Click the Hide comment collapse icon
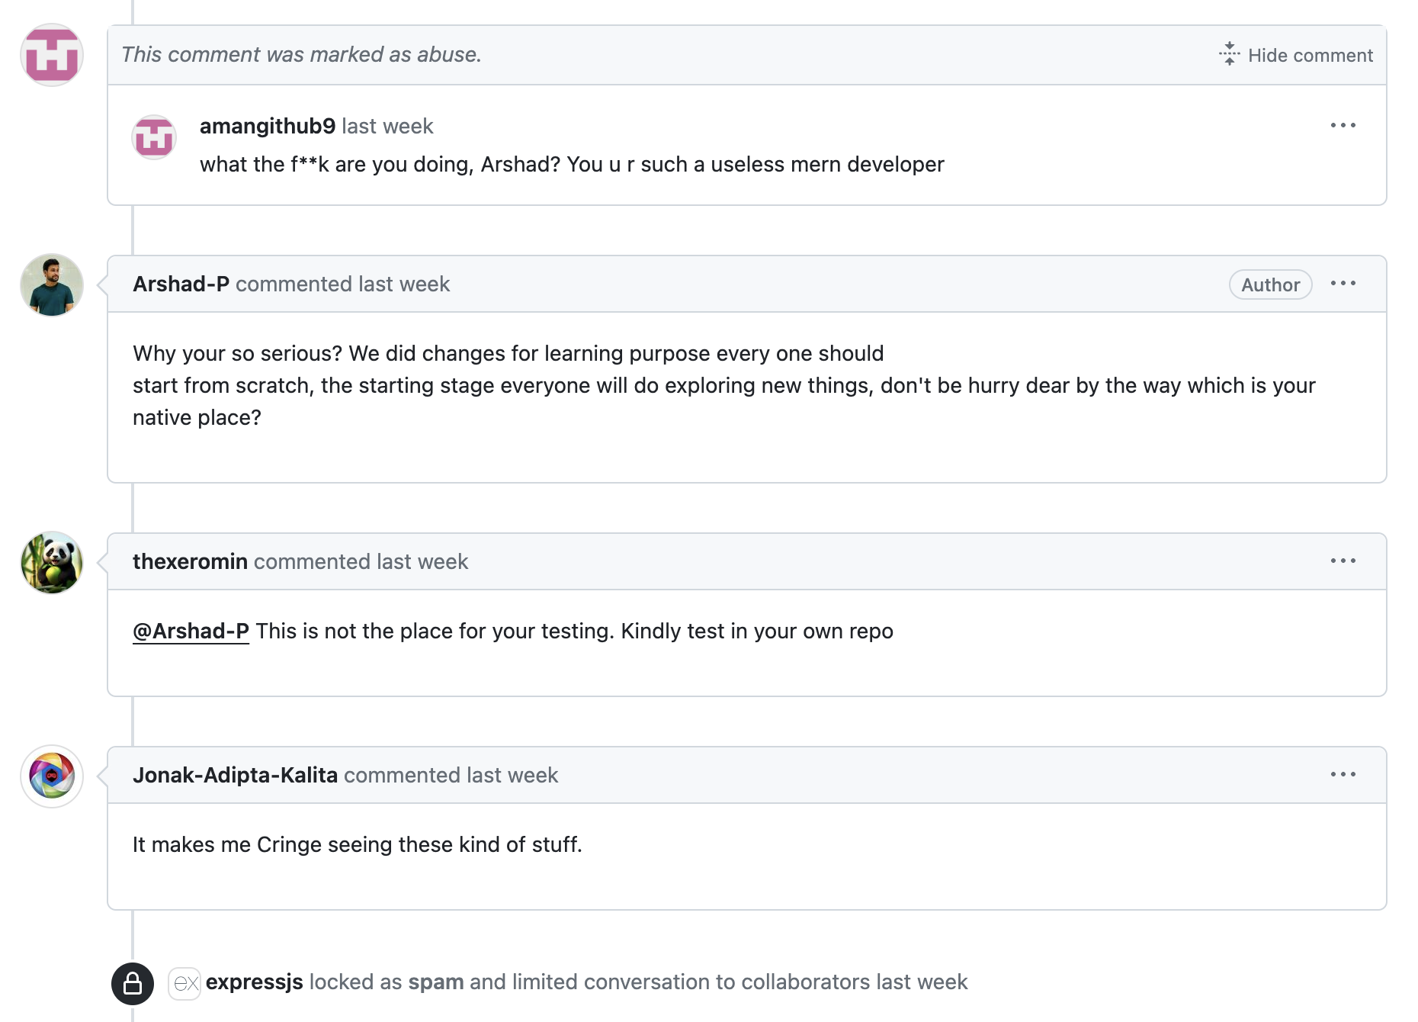1418x1022 pixels. [1229, 54]
